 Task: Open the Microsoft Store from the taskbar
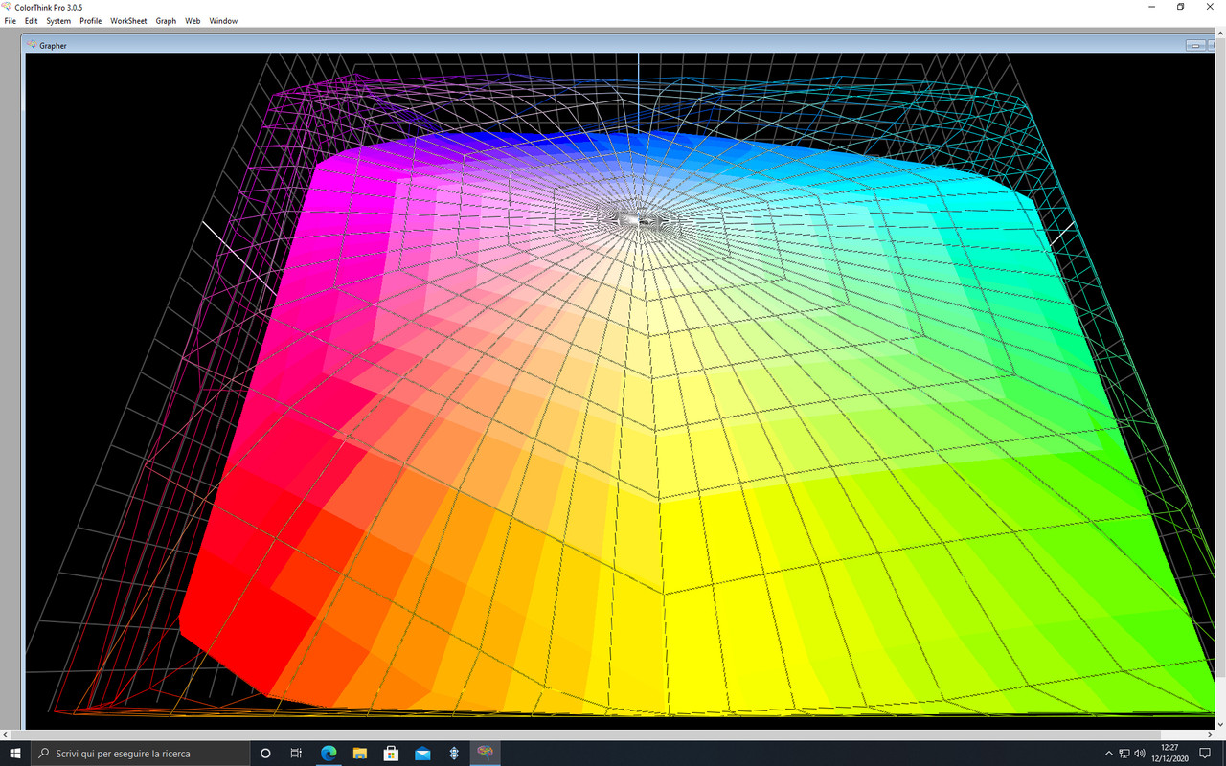pos(391,753)
